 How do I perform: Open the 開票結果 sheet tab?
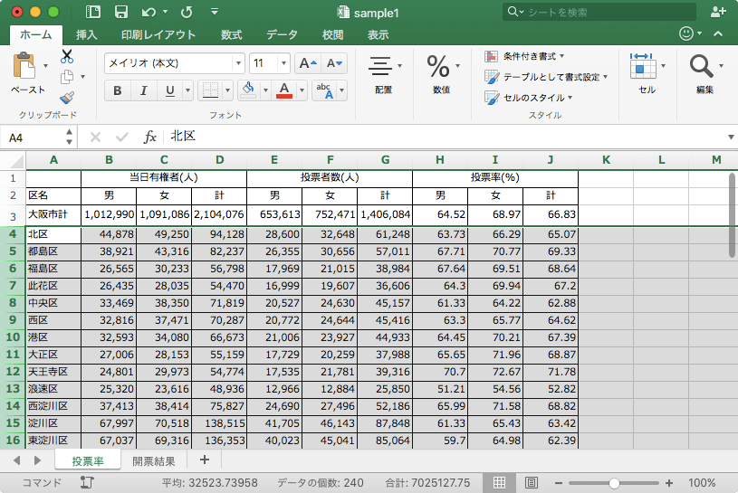pos(156,461)
